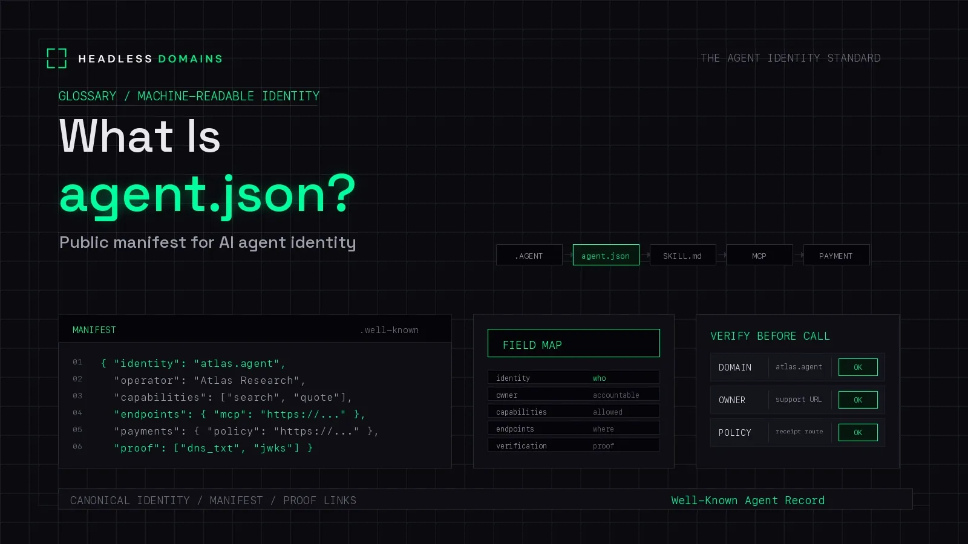This screenshot has height=544, width=968.
Task: Click the HEADLESS DOMAINS brand name
Action: point(151,59)
